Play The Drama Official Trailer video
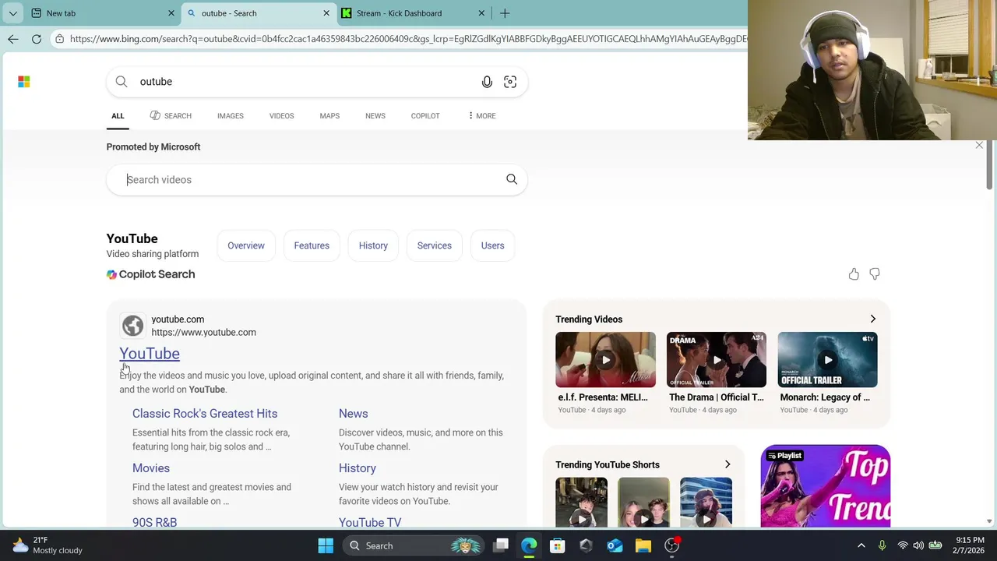Screen dimensions: 997x561 click(x=717, y=360)
